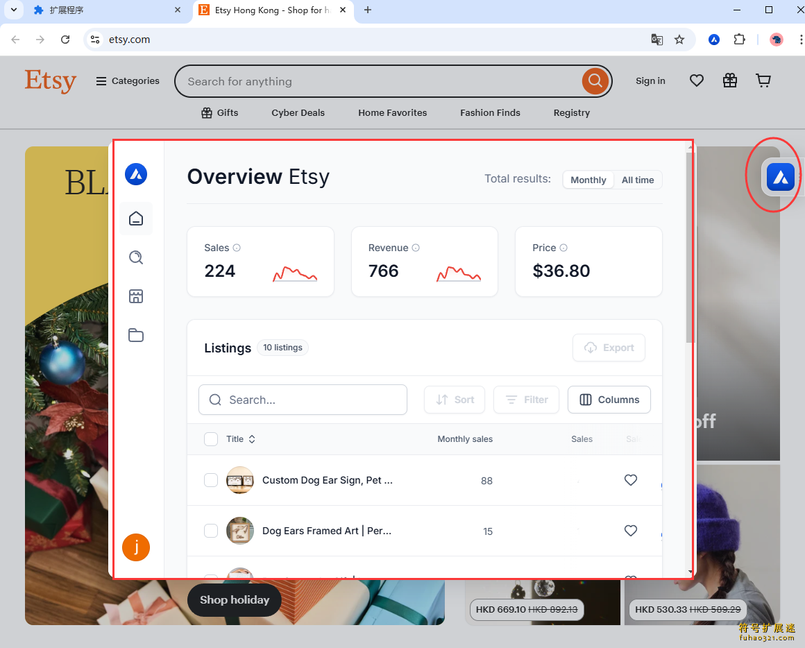Favorite the Custom Dog Ear Sign listing
The width and height of the screenshot is (805, 648).
pyautogui.click(x=630, y=480)
